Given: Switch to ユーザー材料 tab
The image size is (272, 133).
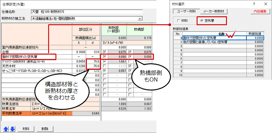Looking at the screenshot, I should tap(186, 11).
